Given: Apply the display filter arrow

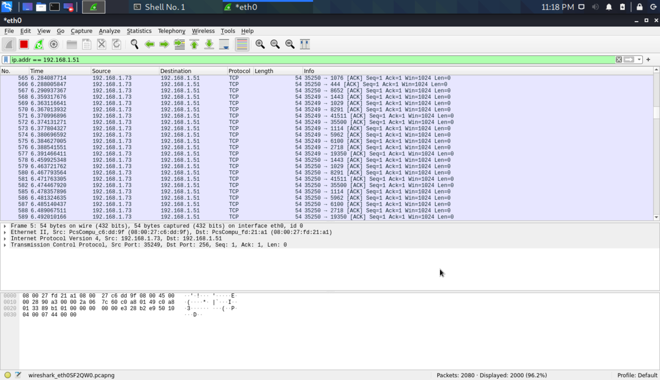Looking at the screenshot, I should pos(629,60).
